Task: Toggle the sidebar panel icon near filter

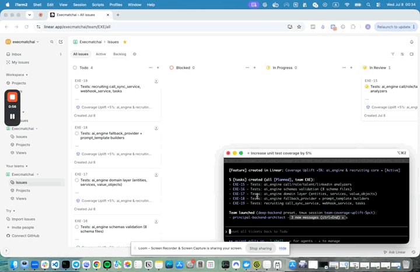Action: [411, 54]
